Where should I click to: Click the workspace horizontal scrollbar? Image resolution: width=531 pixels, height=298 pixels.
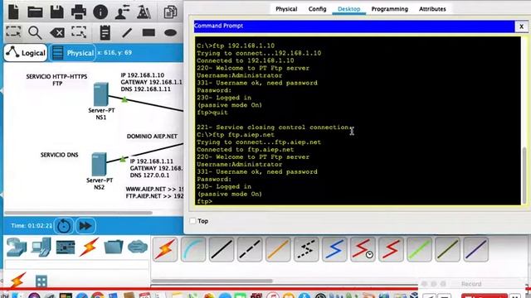point(78,213)
